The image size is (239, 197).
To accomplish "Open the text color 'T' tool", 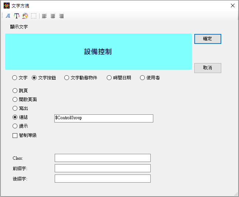I will point(17,16).
